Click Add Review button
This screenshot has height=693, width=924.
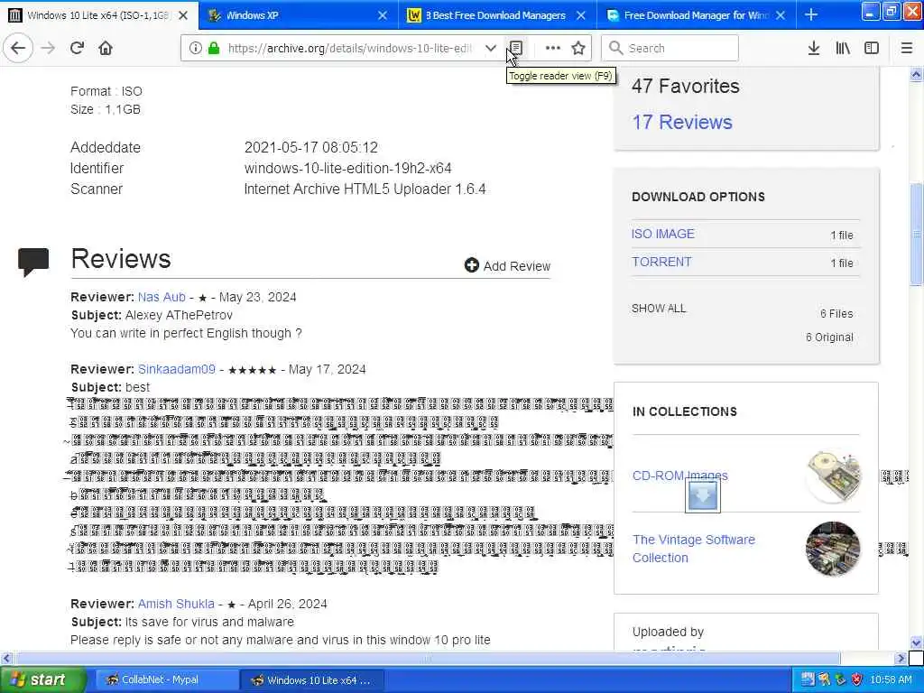(507, 266)
